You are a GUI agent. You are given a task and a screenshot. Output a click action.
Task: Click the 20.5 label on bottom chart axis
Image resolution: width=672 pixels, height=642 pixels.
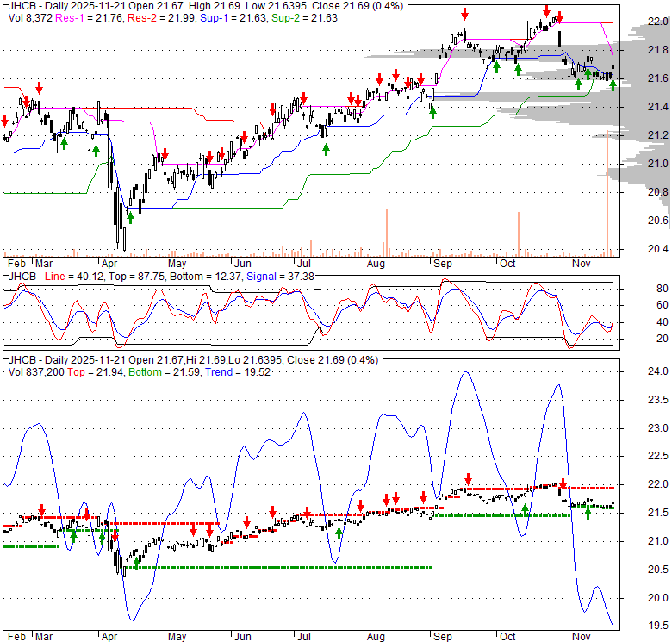658,570
